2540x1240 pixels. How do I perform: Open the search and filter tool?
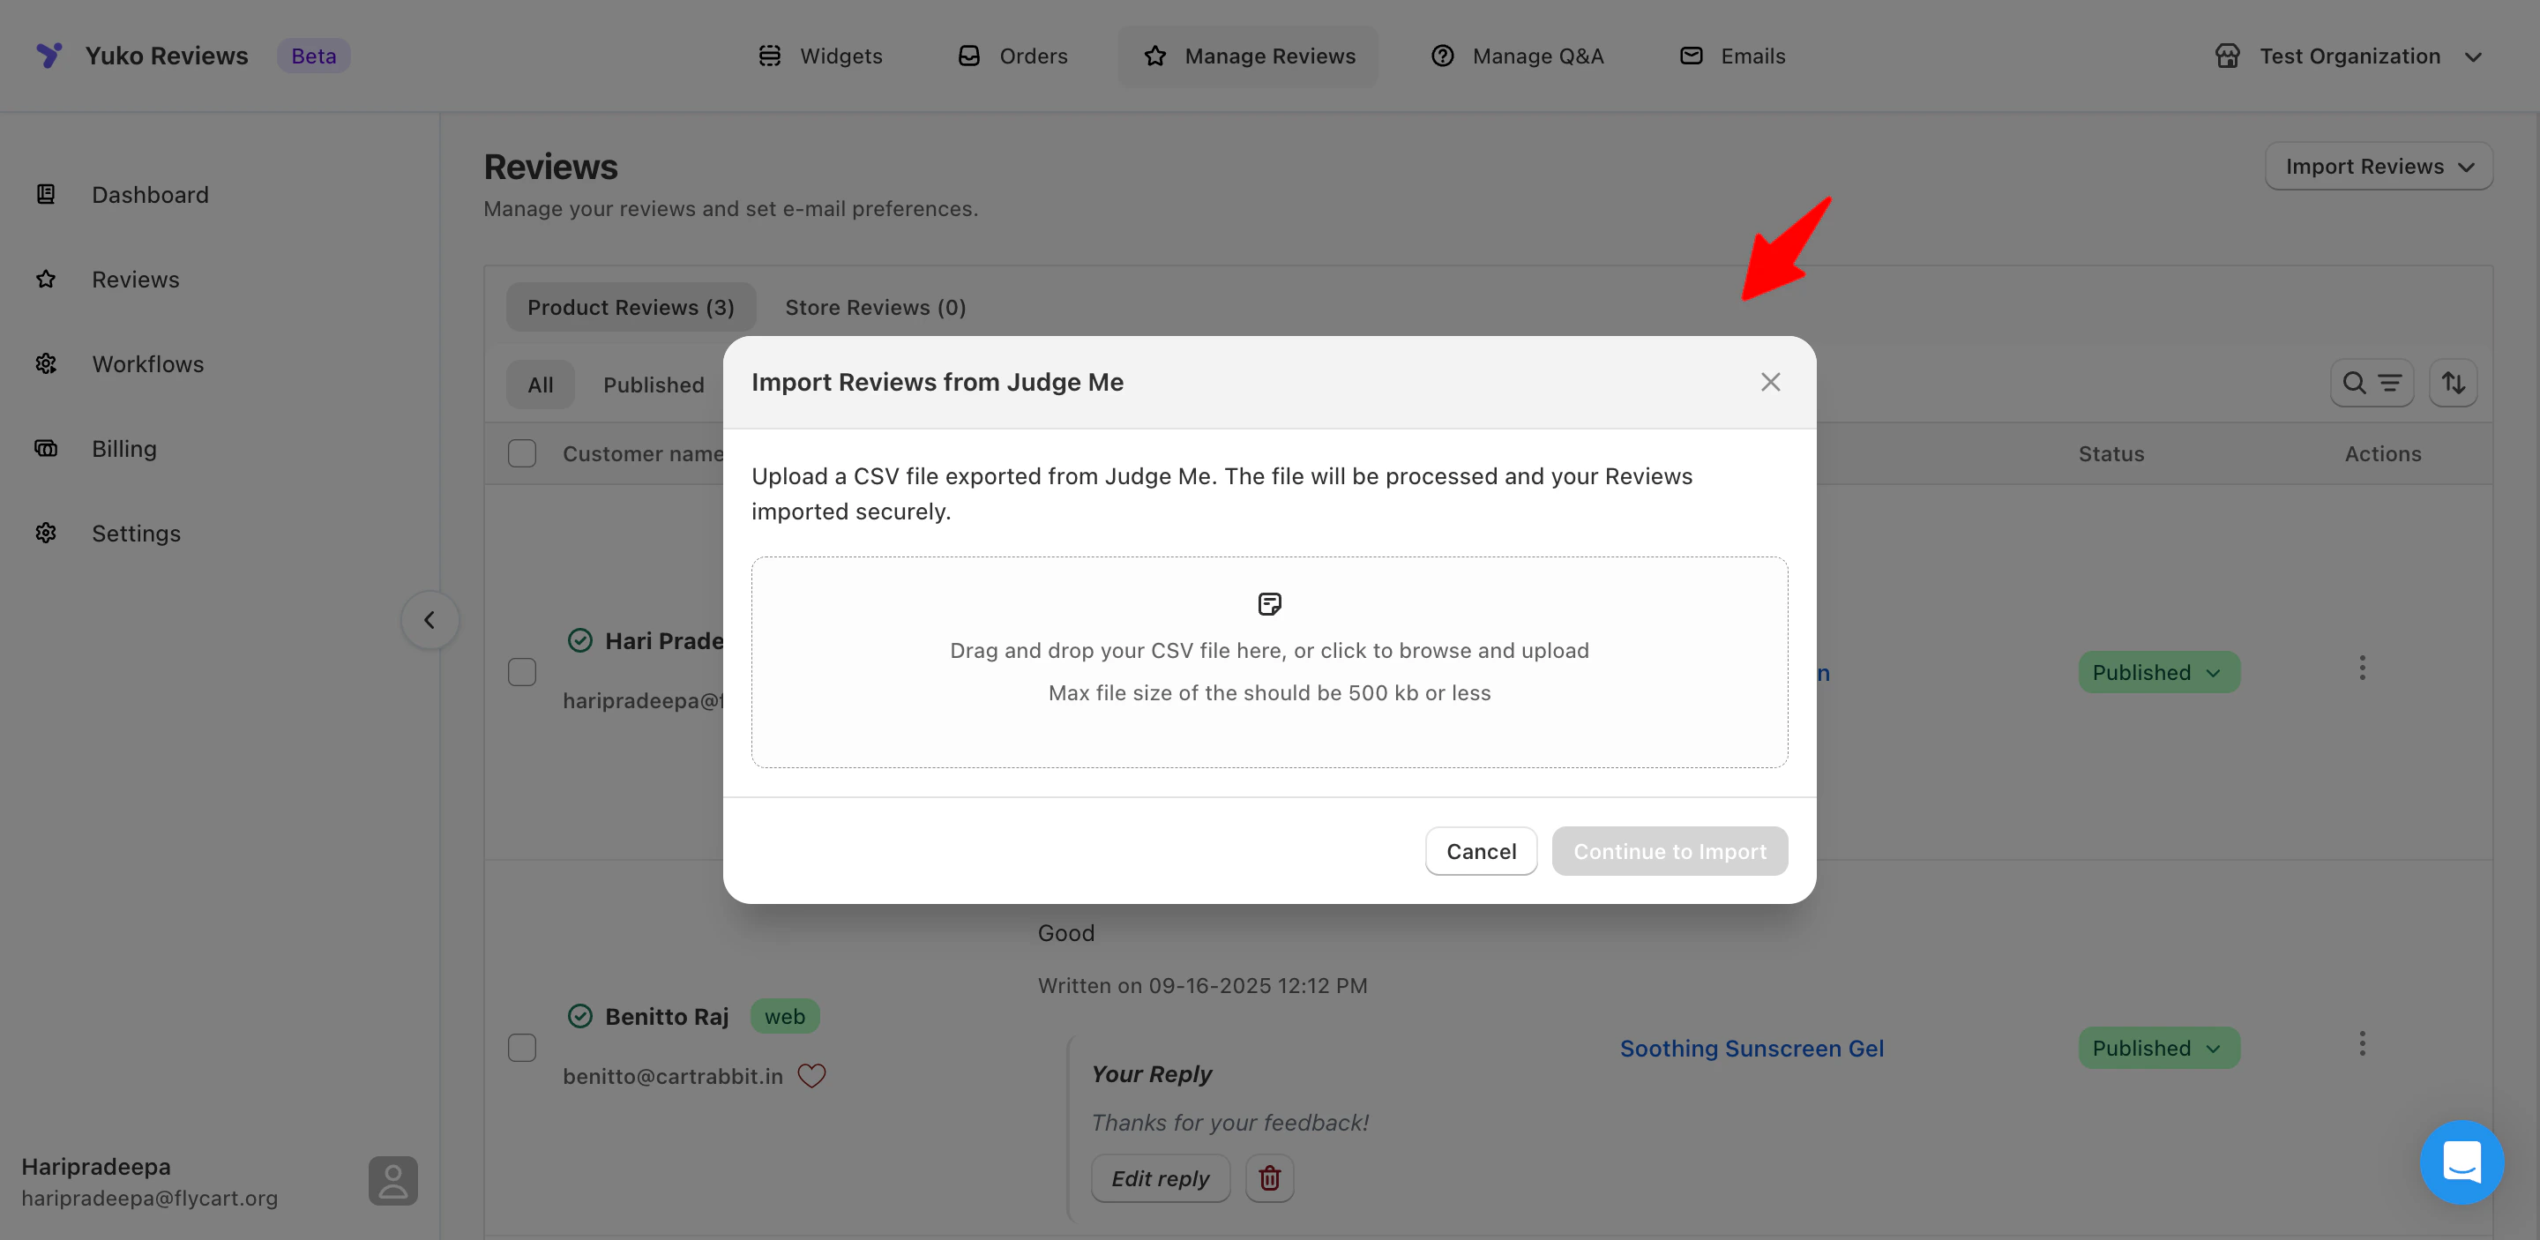pos(2371,384)
